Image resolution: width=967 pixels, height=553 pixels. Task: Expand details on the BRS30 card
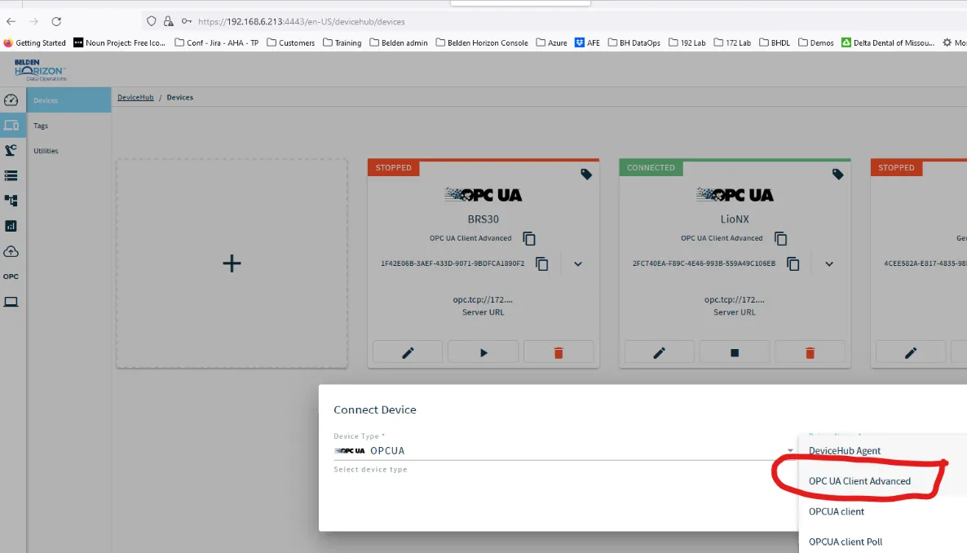tap(578, 264)
